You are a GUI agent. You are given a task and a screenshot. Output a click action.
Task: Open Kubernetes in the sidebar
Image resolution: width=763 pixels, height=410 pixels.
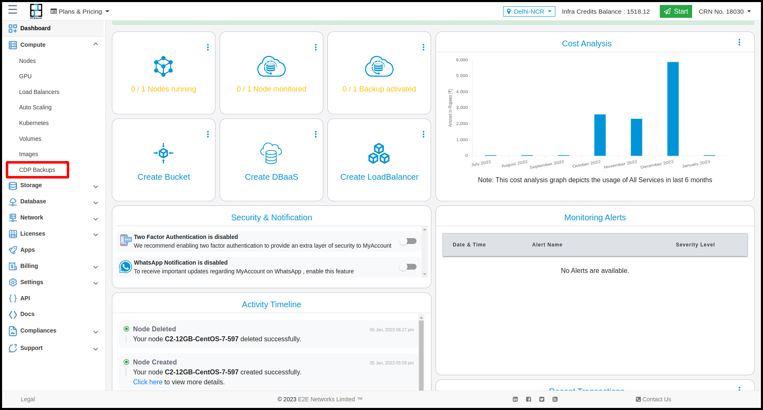[34, 123]
